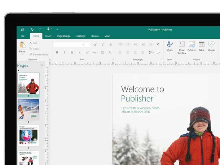220x165 pixels.
Task: Toggle Underline formatting
Action: point(72,52)
